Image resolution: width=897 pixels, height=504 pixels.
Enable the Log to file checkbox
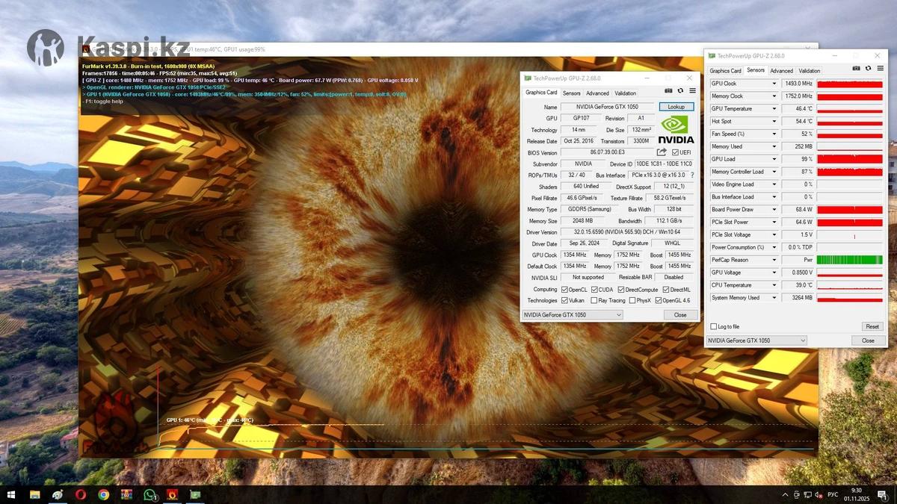713,326
